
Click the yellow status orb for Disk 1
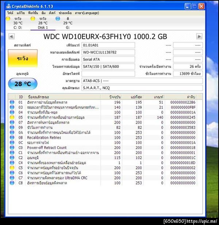pyautogui.click(x=33, y=19)
